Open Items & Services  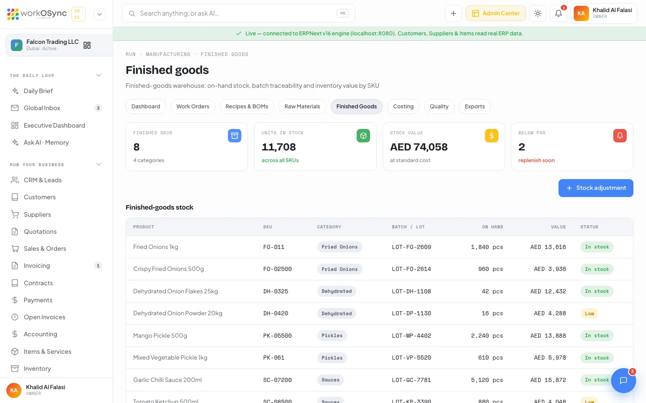pos(57,352)
